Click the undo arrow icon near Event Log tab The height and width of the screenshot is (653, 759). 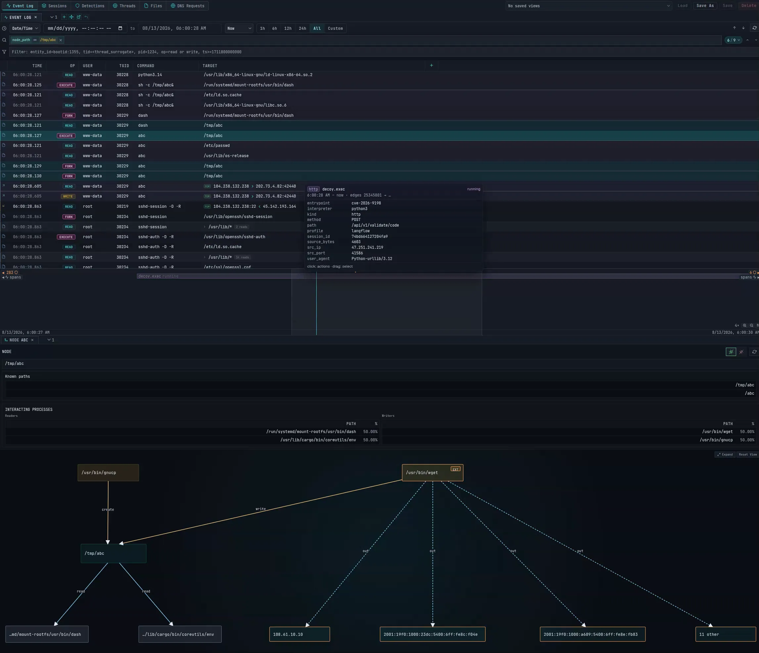tap(86, 17)
